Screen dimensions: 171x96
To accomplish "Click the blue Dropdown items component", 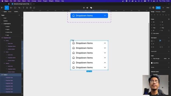I will click(x=89, y=15).
